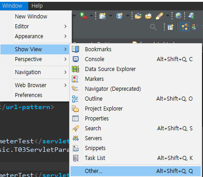
Task: Open the new servlet dropdown arrow
Action: click(x=128, y=16)
